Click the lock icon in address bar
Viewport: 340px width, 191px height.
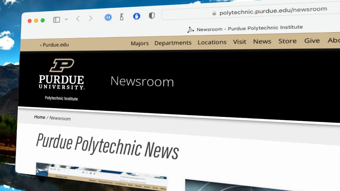click(214, 13)
